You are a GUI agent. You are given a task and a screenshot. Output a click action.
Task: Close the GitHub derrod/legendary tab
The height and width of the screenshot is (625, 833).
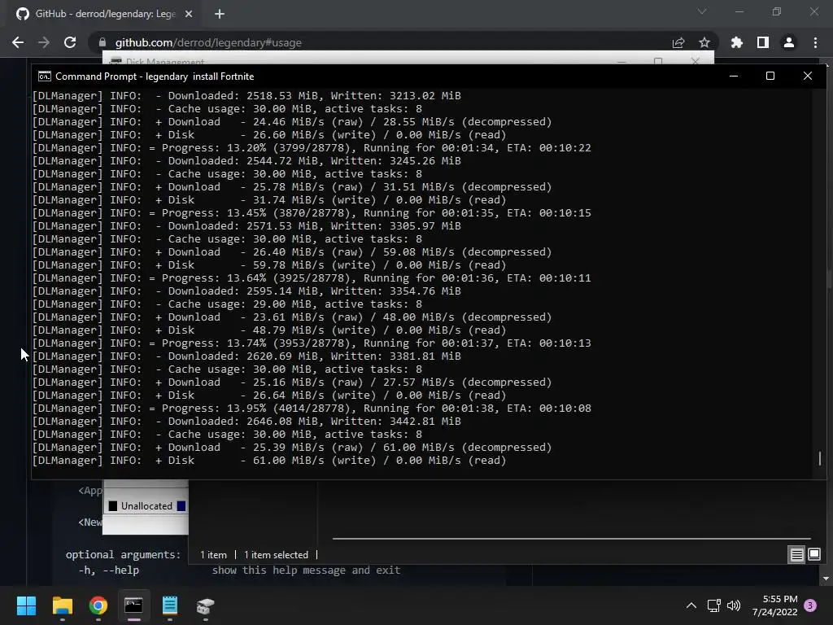point(189,14)
